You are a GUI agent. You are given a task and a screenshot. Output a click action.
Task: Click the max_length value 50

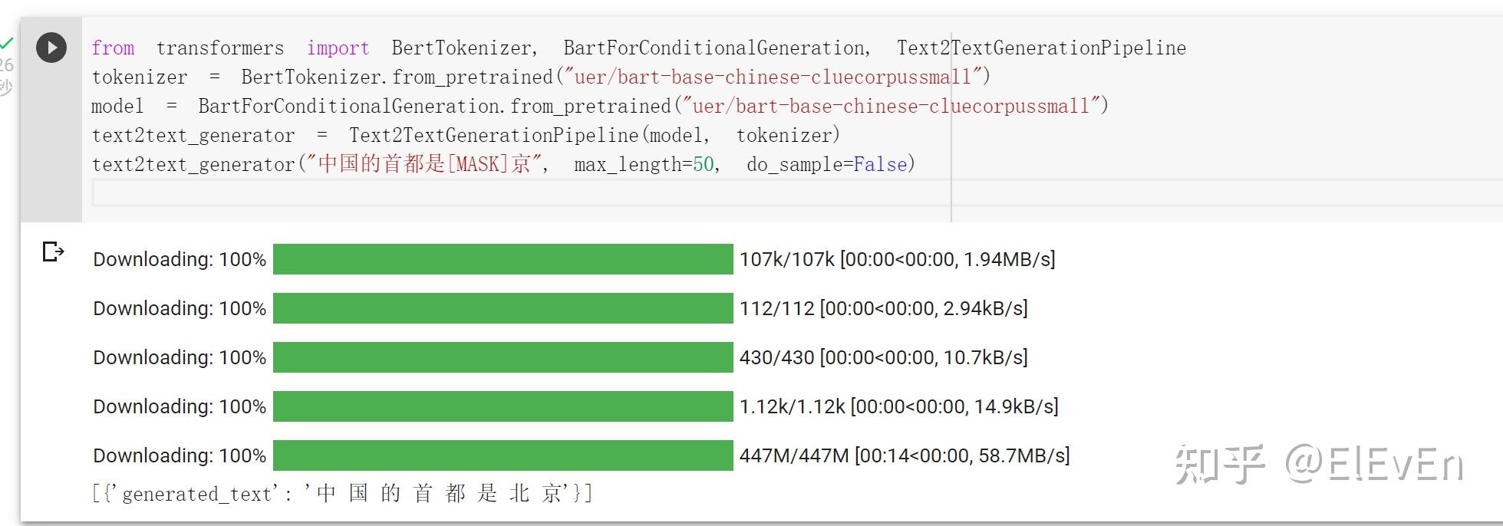(703, 164)
